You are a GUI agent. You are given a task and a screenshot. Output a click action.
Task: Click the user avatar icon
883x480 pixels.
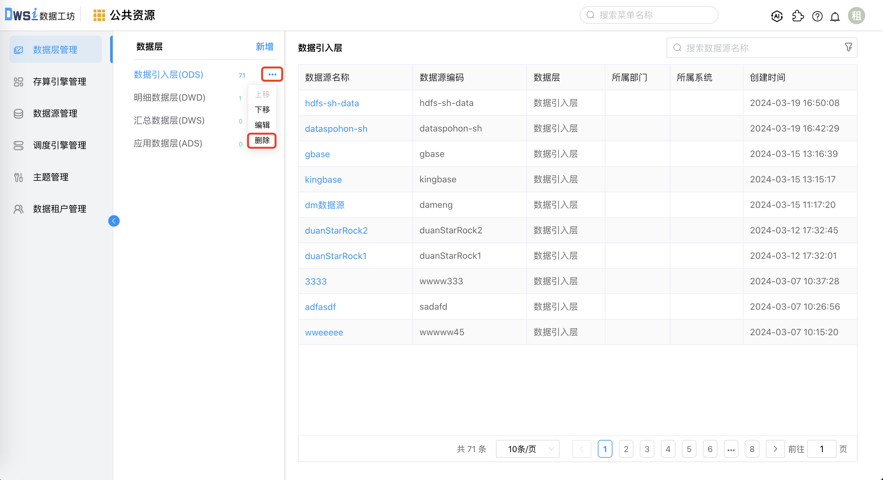click(x=856, y=16)
